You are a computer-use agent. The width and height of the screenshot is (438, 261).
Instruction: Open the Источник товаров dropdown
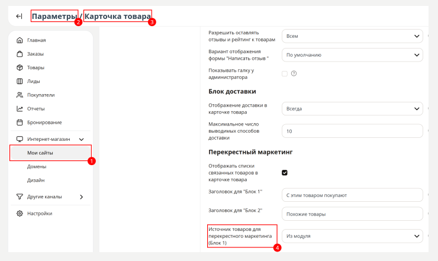(352, 236)
